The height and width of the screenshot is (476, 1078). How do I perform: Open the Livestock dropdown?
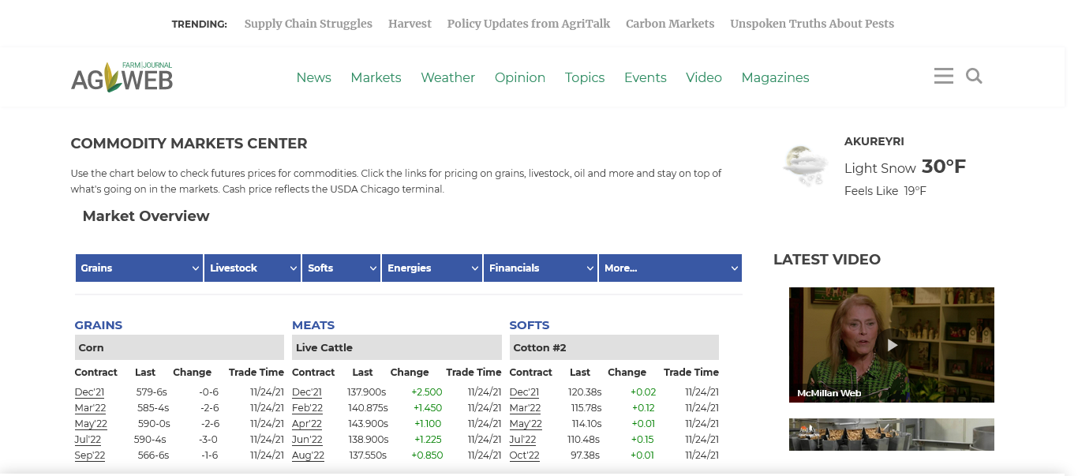click(253, 268)
